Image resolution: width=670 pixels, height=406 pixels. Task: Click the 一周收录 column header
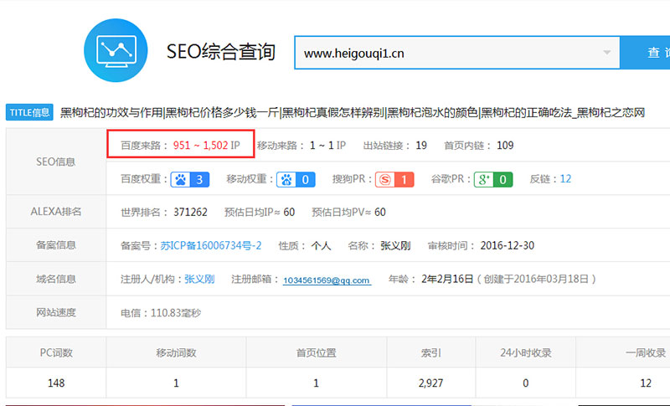click(x=646, y=352)
